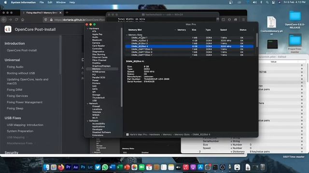The image size is (309, 173).
Task: Collapse the Memory Slots group row
Action: tap(127, 35)
